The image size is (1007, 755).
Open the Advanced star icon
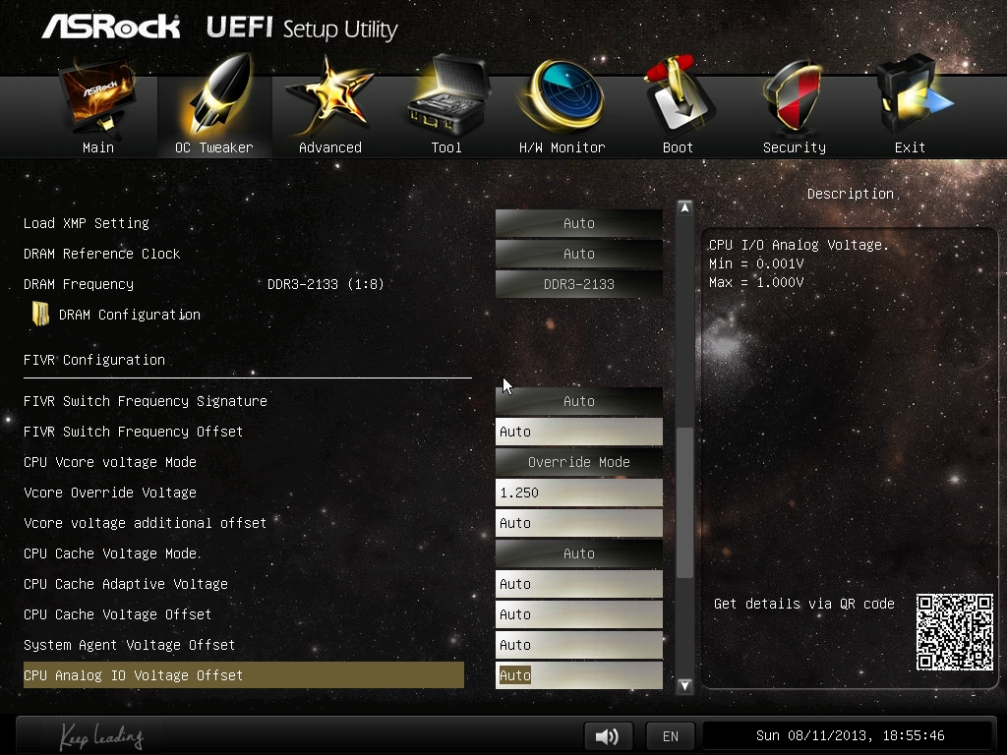pos(330,96)
